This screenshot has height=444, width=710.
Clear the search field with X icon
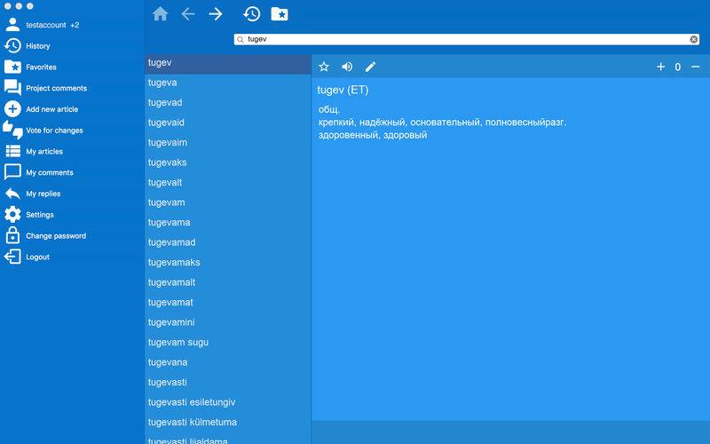(x=694, y=39)
